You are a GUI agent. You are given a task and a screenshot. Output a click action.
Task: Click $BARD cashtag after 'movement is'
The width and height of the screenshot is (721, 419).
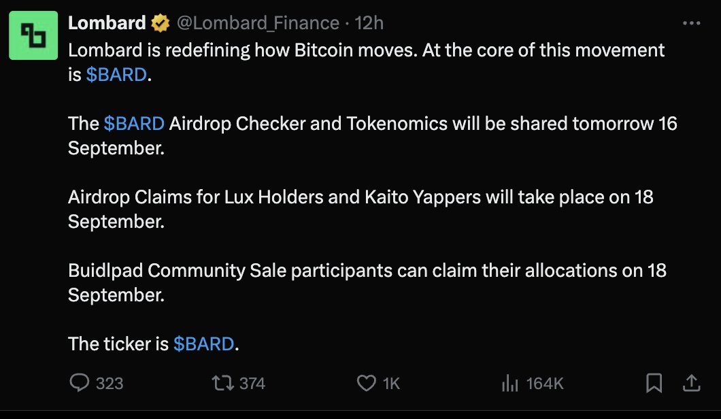(x=116, y=75)
